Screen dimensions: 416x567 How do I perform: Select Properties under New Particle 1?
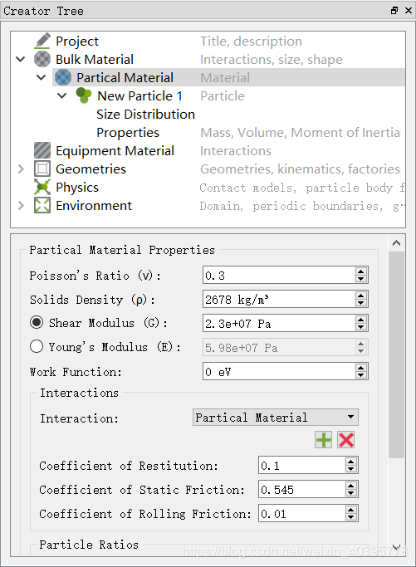128,133
